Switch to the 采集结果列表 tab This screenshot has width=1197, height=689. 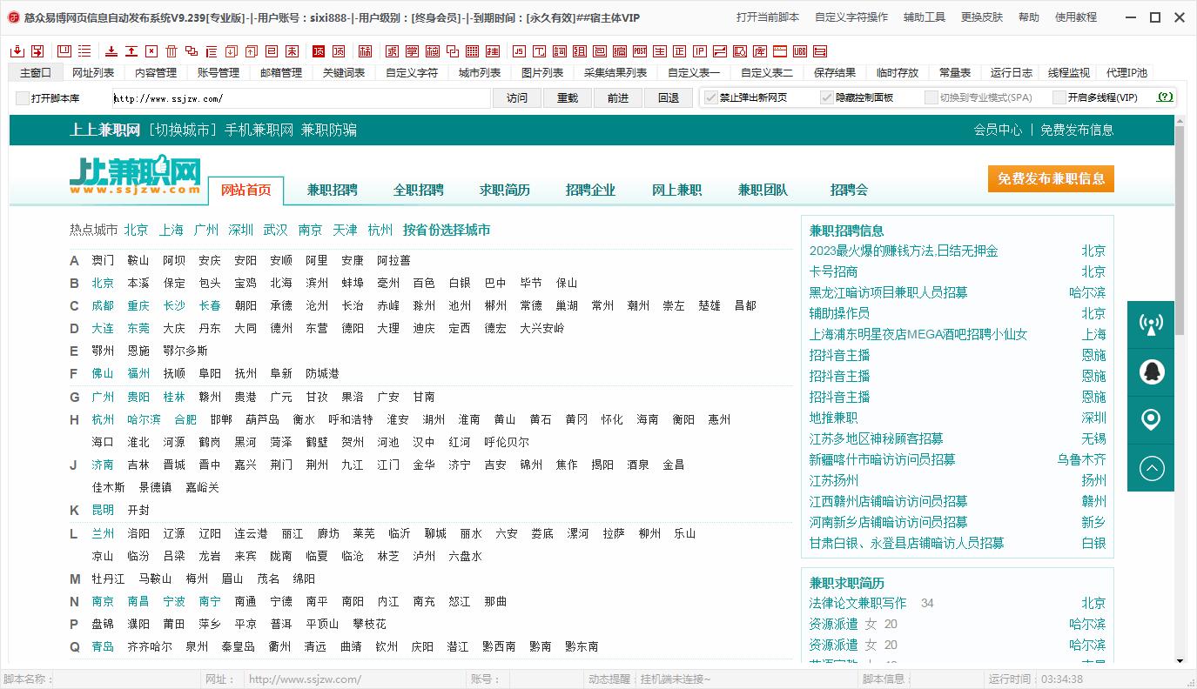pos(615,73)
